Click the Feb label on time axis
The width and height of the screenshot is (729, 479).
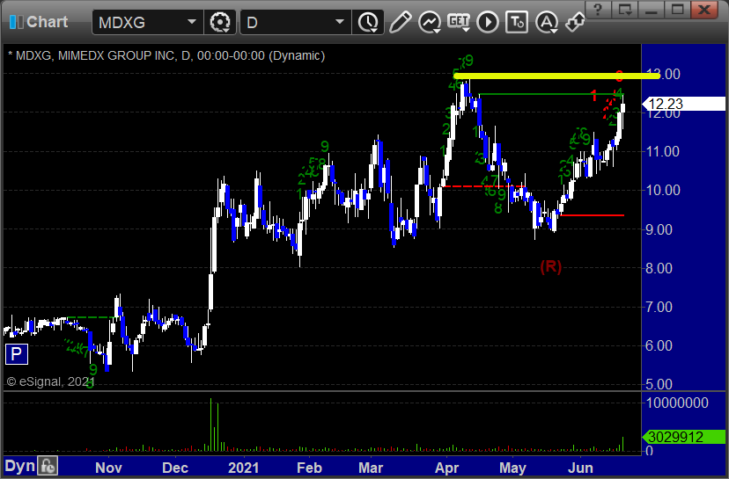click(309, 468)
